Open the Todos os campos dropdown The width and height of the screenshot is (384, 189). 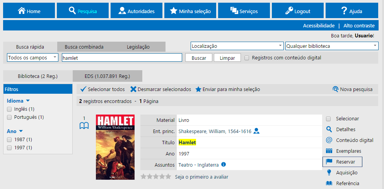tap(32, 58)
